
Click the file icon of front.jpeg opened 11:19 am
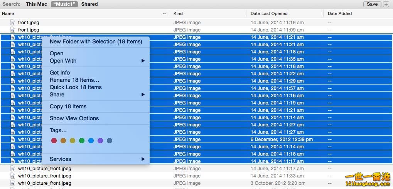[13, 23]
